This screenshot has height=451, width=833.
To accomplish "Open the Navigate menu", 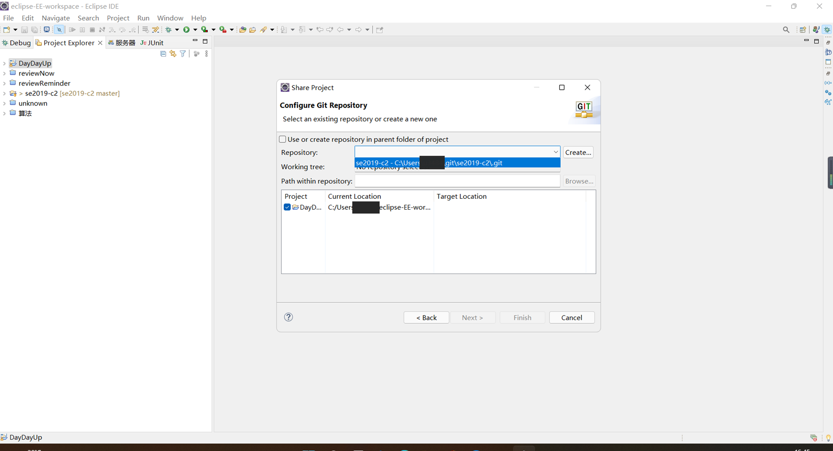I will (56, 18).
